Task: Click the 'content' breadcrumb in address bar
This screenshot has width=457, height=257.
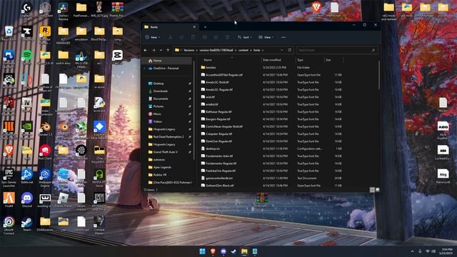Action: (x=243, y=50)
